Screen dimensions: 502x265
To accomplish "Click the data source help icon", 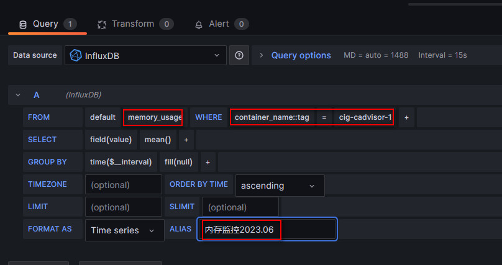I will (x=239, y=55).
